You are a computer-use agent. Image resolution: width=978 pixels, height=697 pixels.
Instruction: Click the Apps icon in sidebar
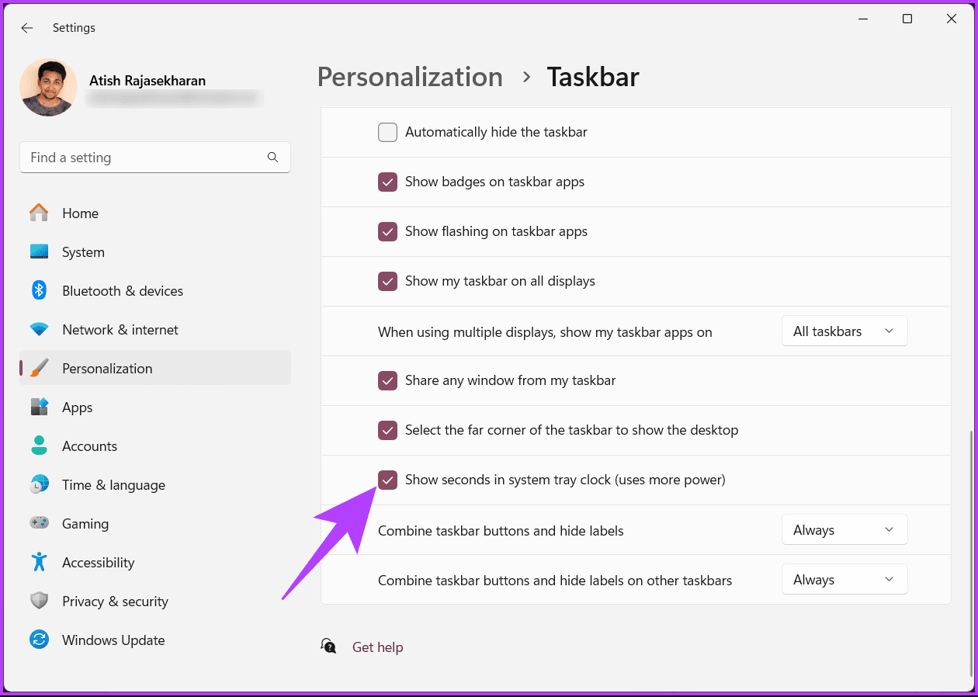[39, 407]
